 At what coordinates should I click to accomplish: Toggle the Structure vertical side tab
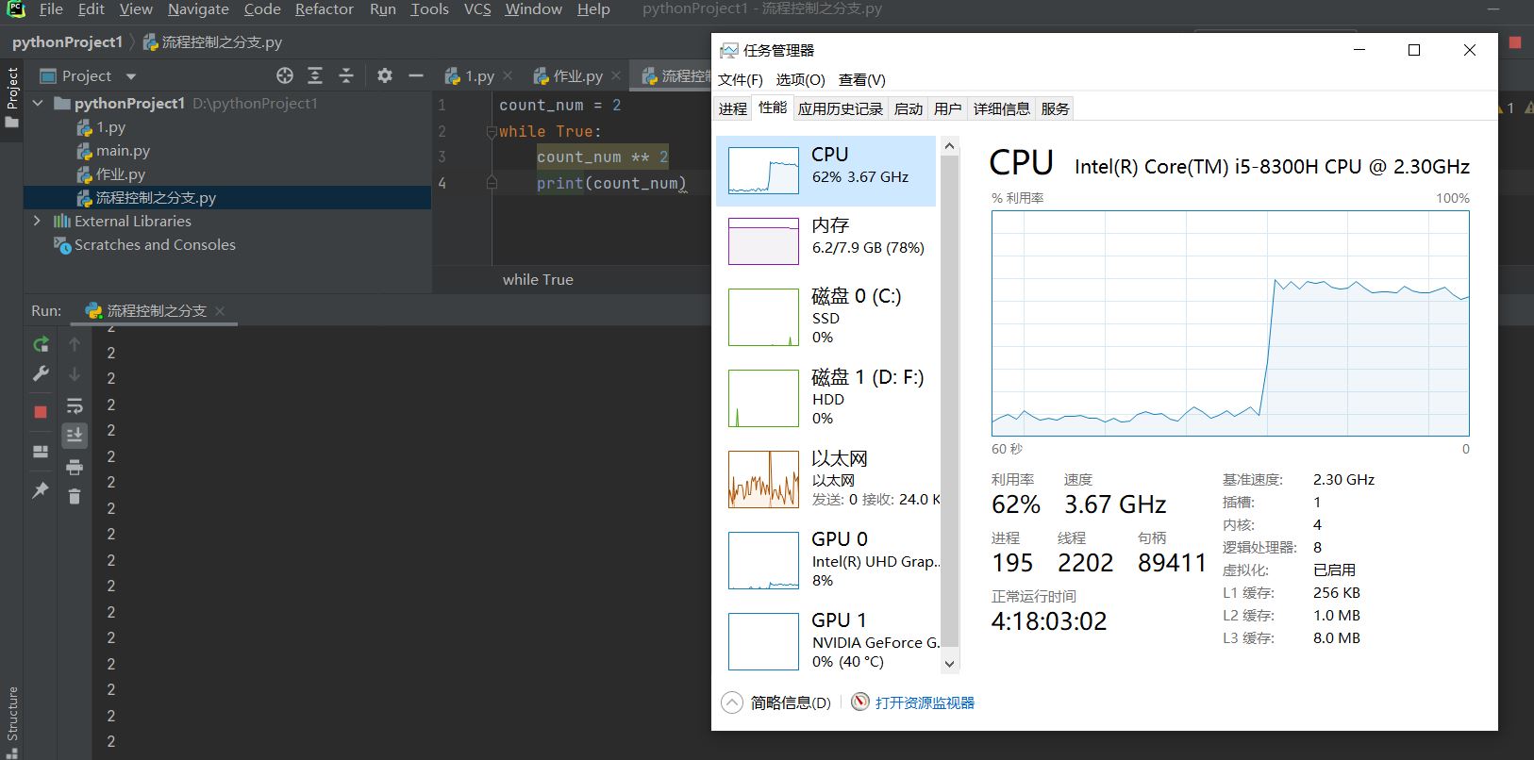[11, 721]
